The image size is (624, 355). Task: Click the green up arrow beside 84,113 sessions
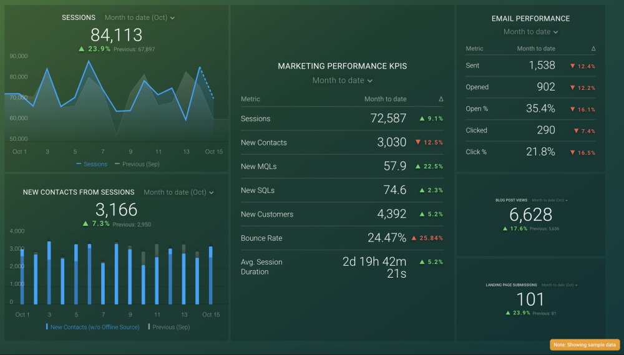coord(81,49)
